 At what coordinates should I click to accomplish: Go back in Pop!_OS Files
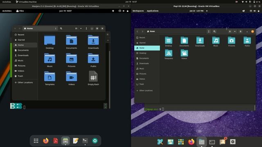pos(138,31)
